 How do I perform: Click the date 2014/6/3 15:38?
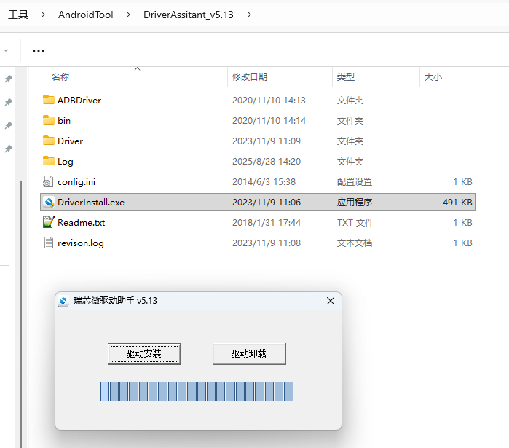point(264,182)
